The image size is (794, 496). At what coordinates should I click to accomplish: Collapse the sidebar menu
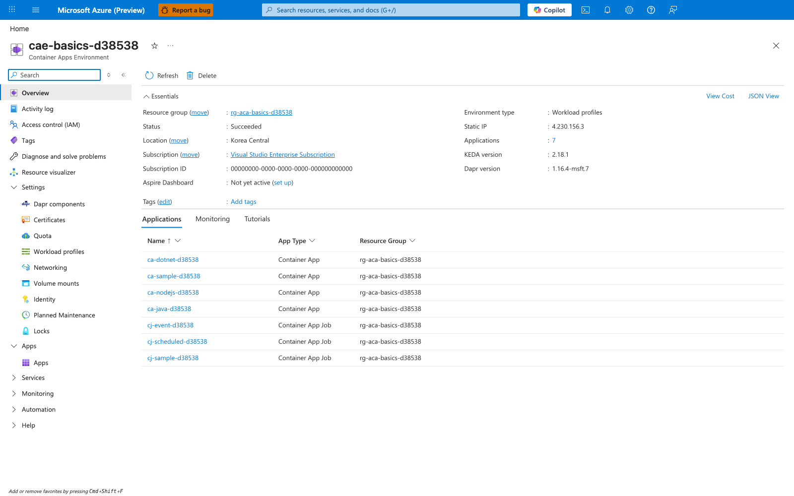pos(124,75)
